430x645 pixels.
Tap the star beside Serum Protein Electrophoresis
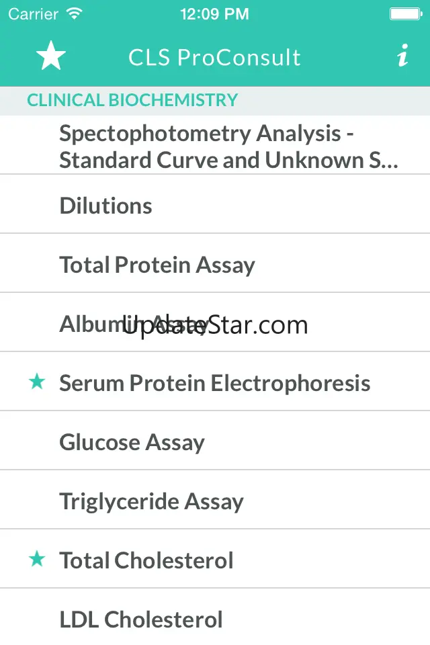(37, 382)
